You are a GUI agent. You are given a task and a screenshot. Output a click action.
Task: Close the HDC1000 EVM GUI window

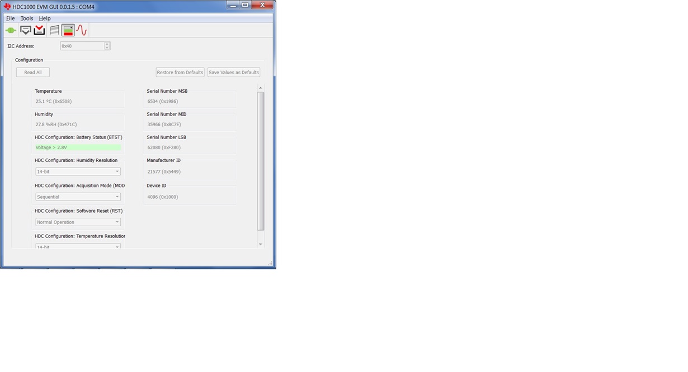262,5
